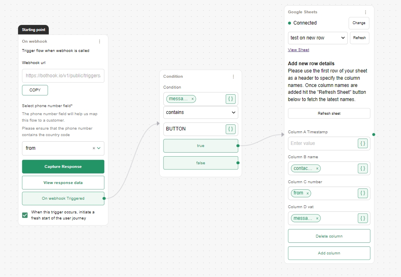Open the 'test on new row' sheet dropdown
The width and height of the screenshot is (401, 277).
(x=318, y=38)
